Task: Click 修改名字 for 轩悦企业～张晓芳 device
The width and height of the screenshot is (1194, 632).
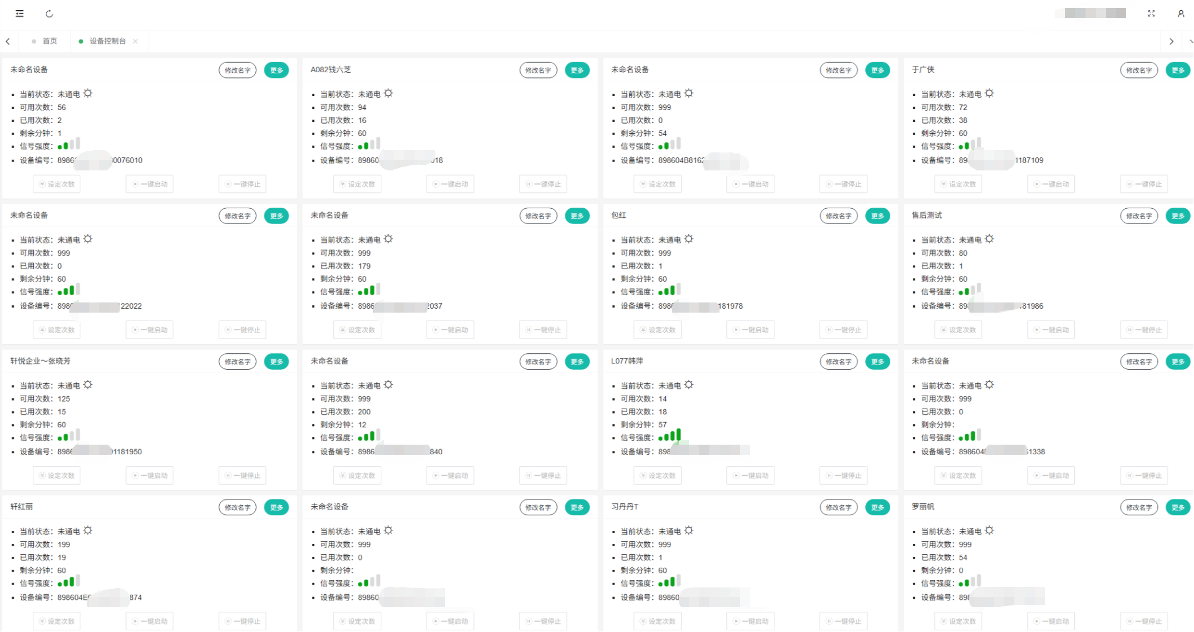Action: tap(237, 362)
